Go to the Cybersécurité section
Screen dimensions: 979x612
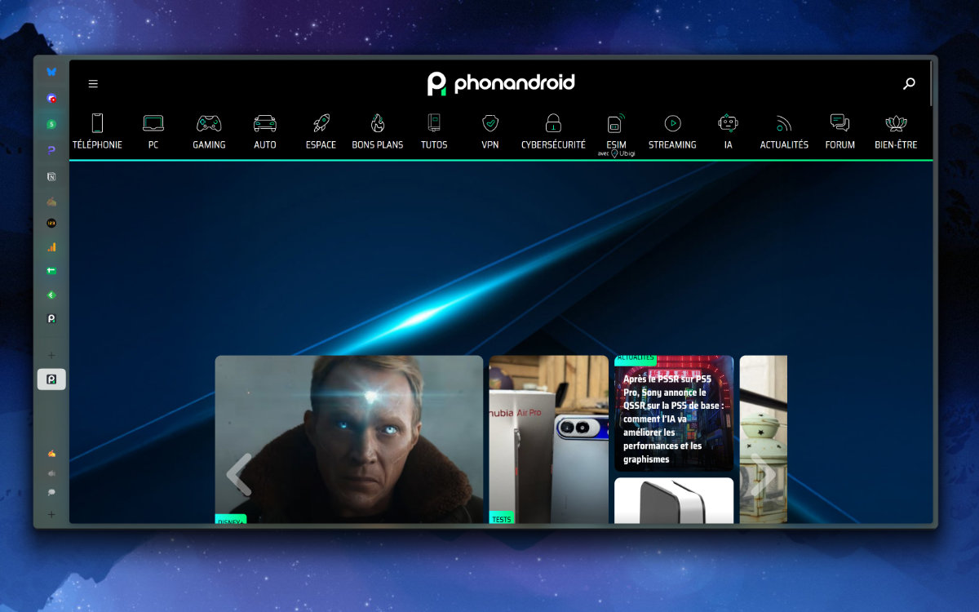point(553,131)
